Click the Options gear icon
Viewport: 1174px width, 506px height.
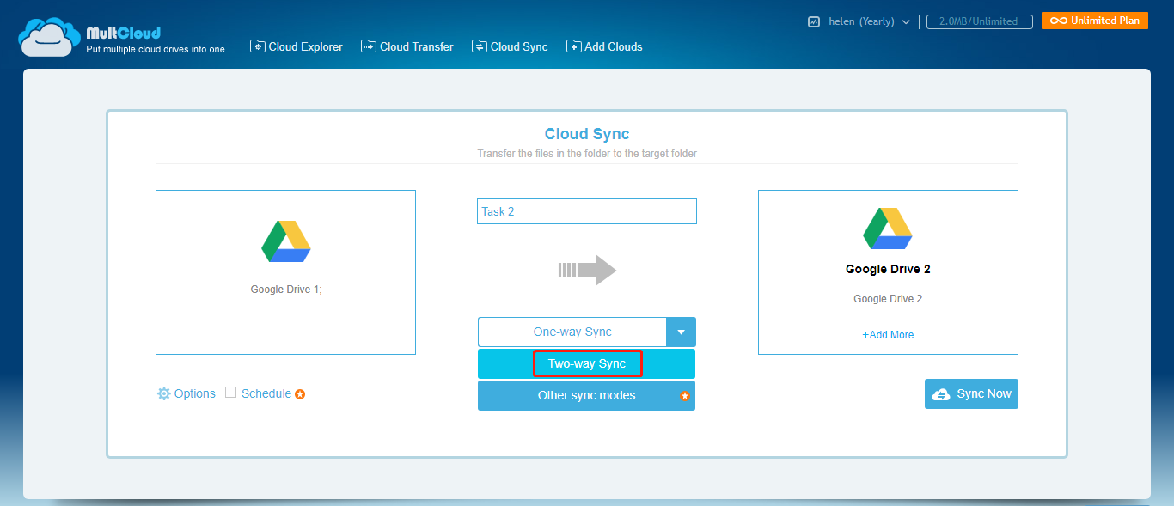[x=163, y=393]
